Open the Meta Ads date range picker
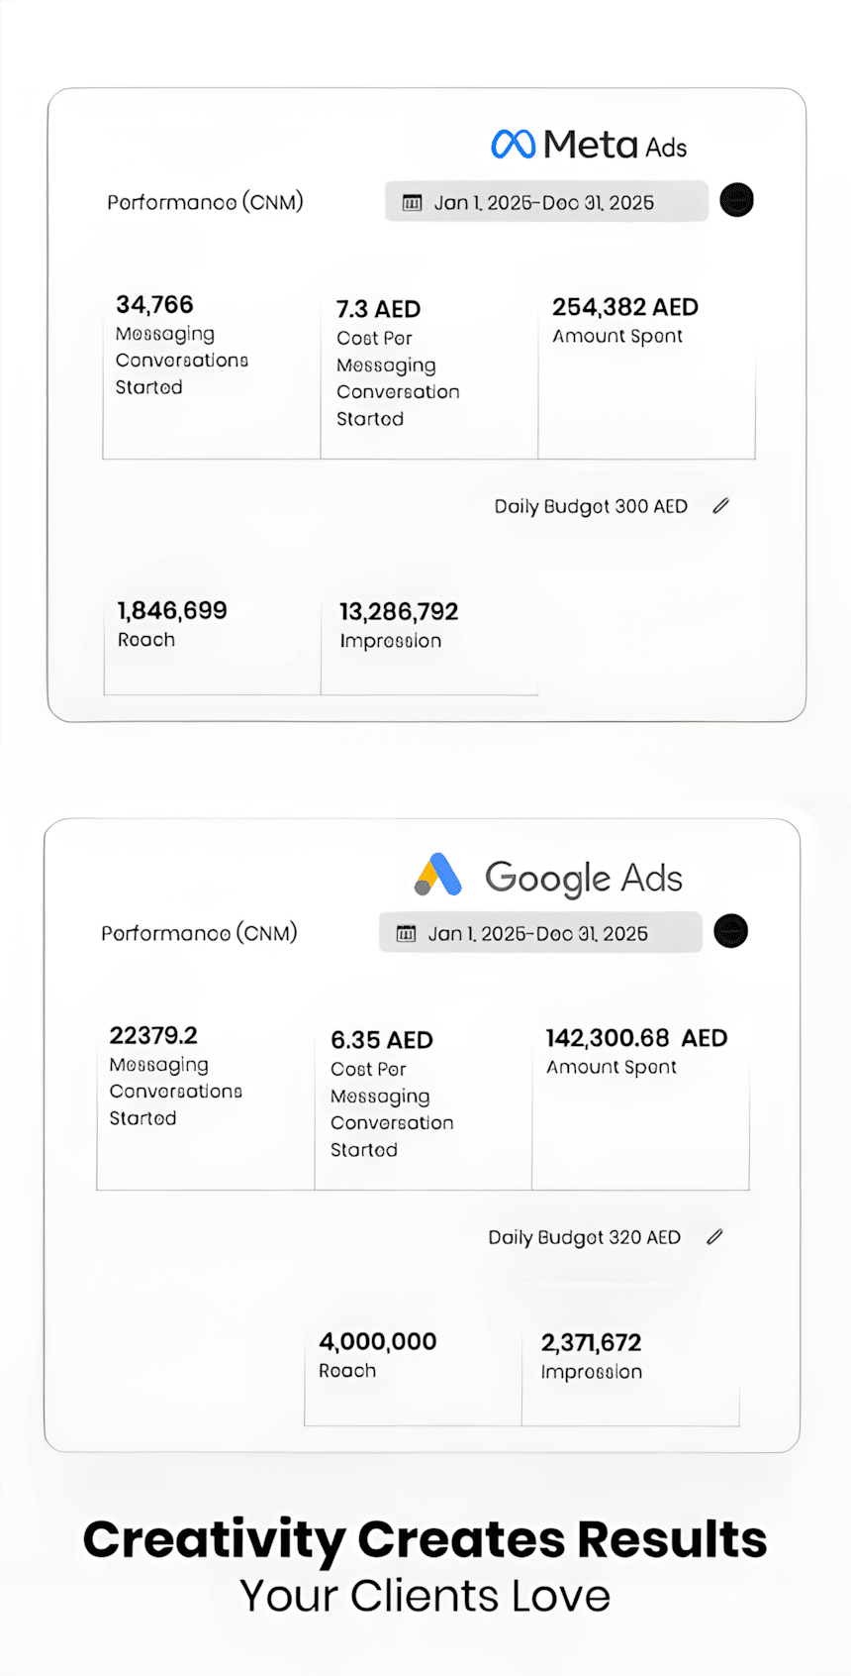851x1676 pixels. coord(546,202)
